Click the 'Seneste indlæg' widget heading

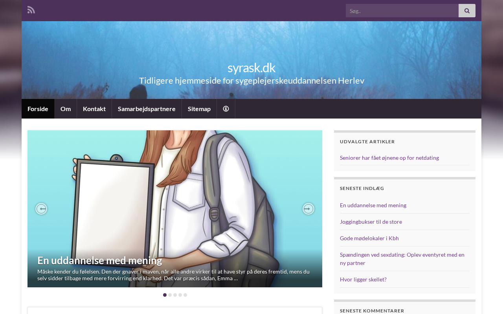[362, 188]
